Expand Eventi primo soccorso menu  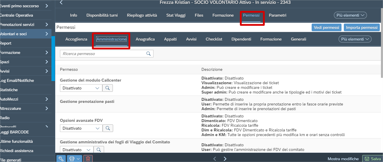point(47,6)
